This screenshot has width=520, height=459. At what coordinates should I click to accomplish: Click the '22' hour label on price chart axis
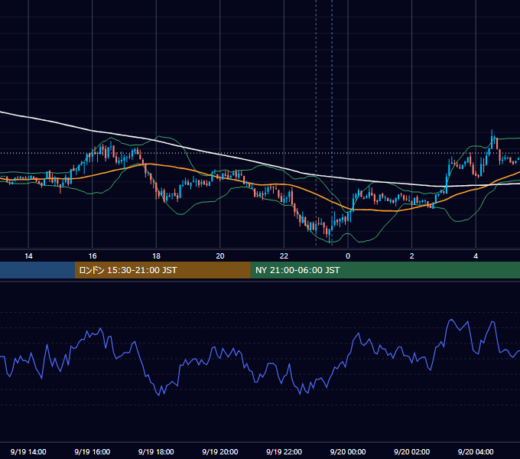[x=284, y=256]
